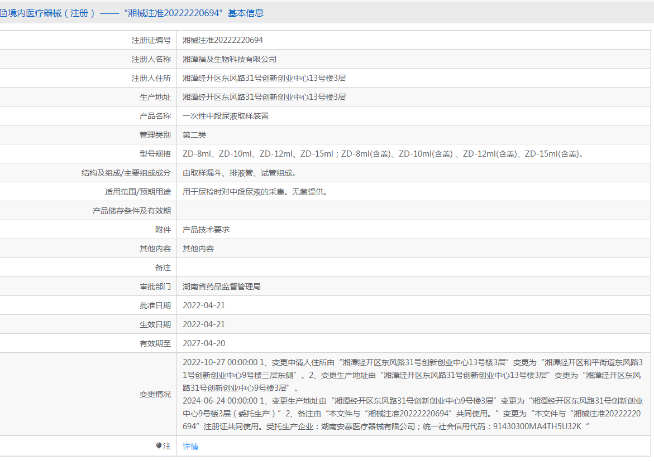Click 其他内容 value text
The height and width of the screenshot is (461, 654).
198,249
